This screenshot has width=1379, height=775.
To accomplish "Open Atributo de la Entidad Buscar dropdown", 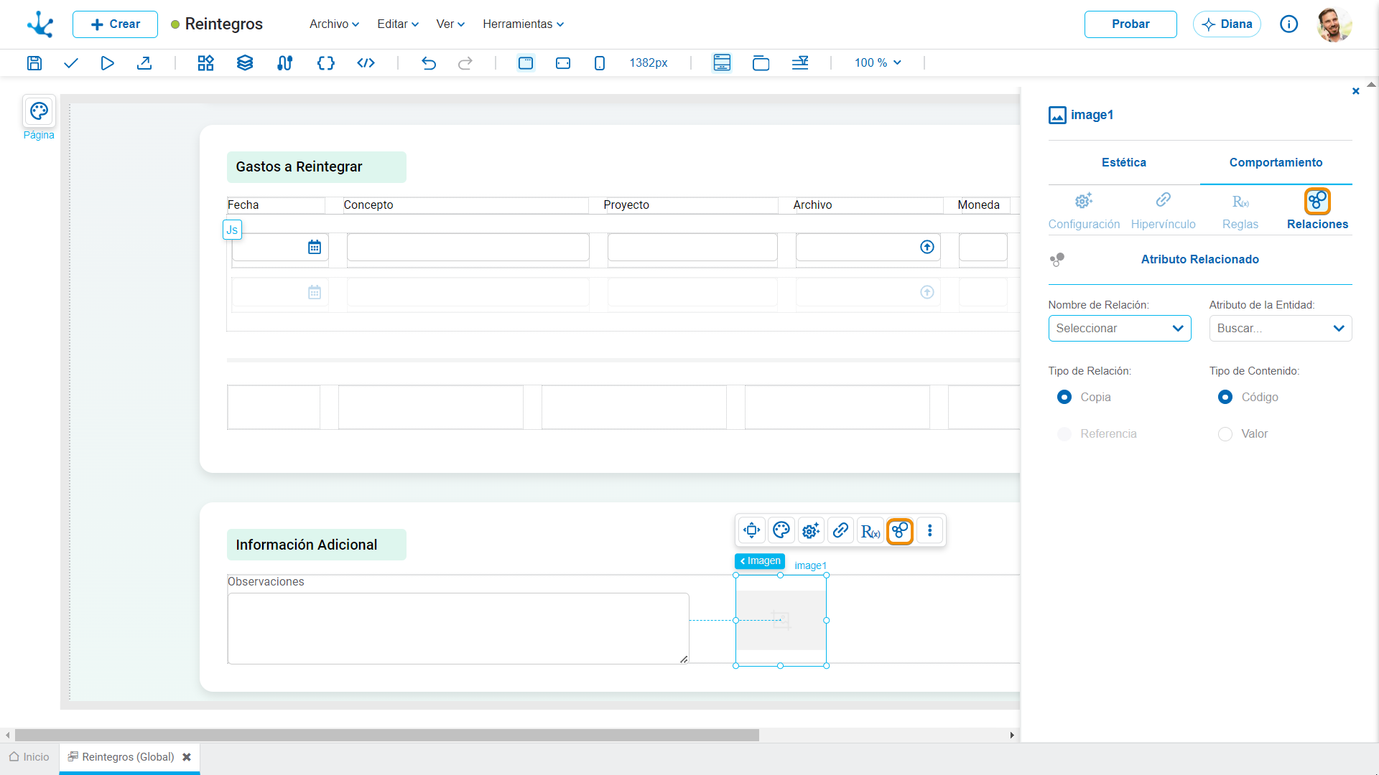I will coord(1281,328).
